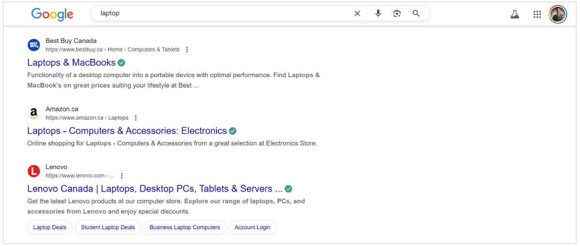Click the Best Buy favicon

pyautogui.click(x=34, y=45)
